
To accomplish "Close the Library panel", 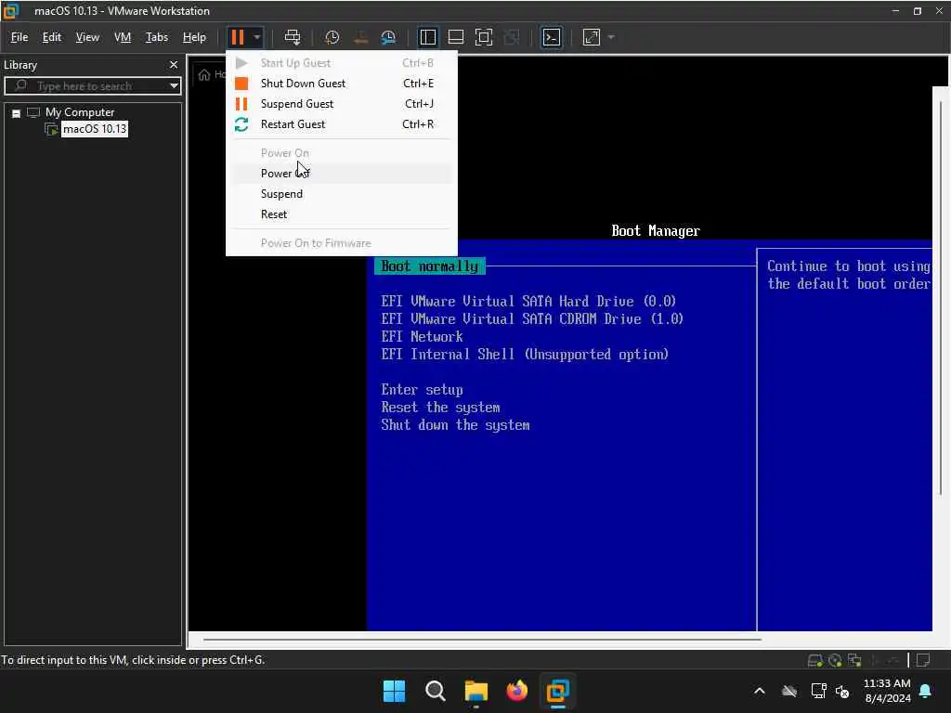I will point(174,65).
